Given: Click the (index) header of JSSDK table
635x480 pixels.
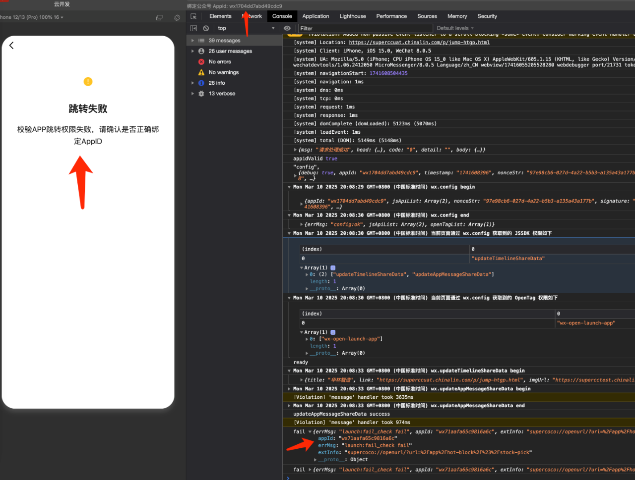Looking at the screenshot, I should click(312, 249).
